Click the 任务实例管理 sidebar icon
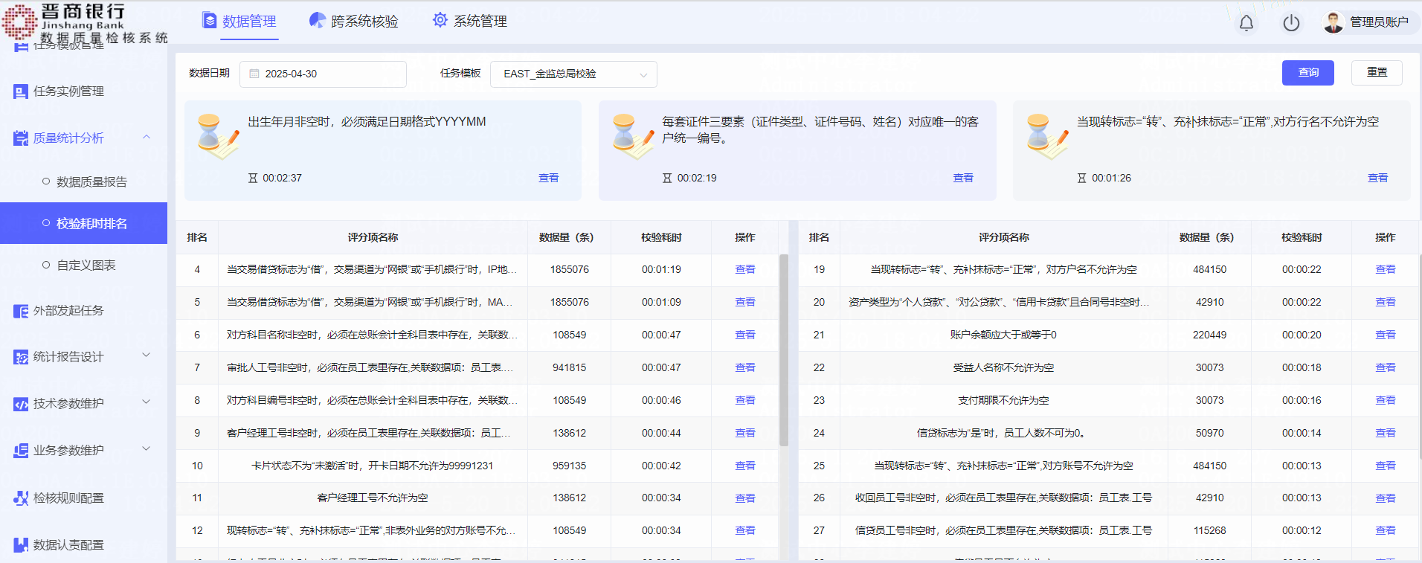 tap(21, 91)
